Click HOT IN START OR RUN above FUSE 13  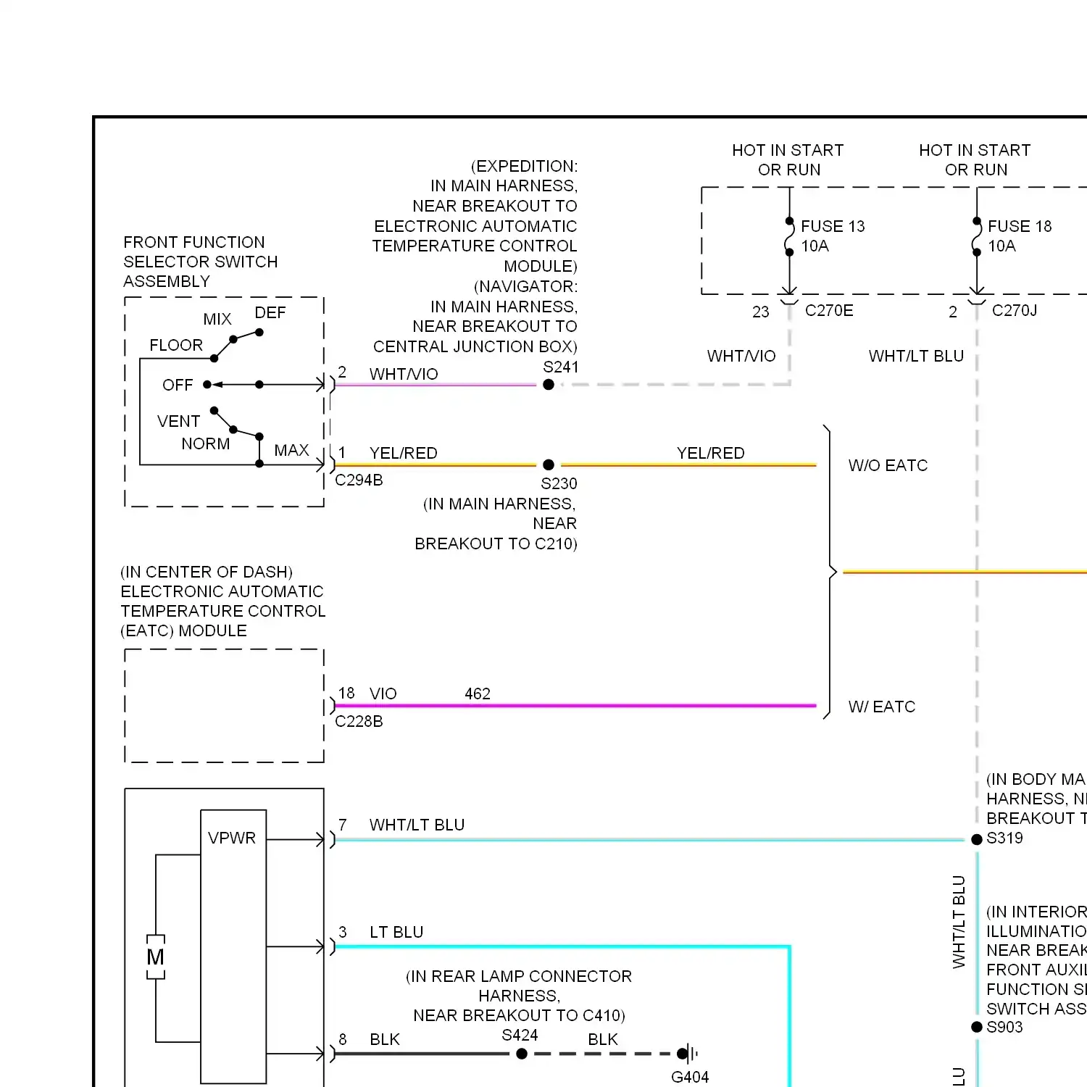point(788,159)
